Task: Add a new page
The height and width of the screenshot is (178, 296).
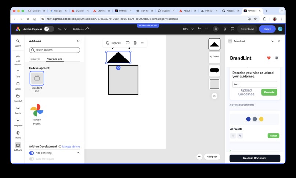Action: click(212, 157)
